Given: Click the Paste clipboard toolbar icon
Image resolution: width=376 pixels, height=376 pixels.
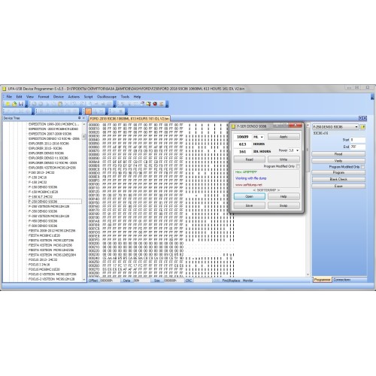Looking at the screenshot, I should coord(60,104).
